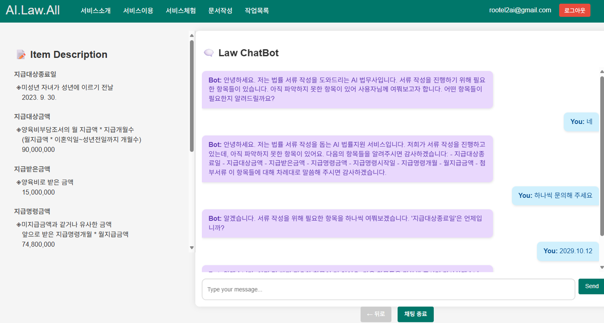Click the amount 90,000,000

coord(38,149)
